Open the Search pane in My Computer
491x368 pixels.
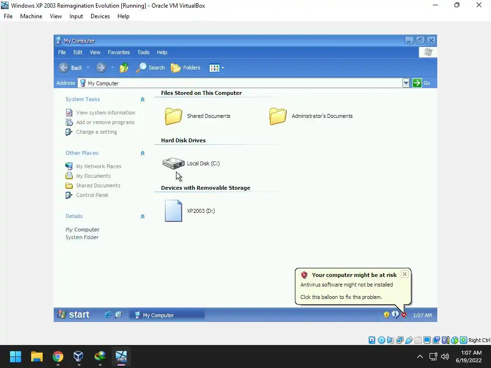(150, 68)
